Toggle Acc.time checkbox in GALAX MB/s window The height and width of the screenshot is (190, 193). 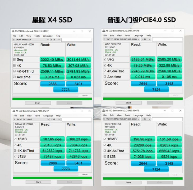pyautogui.click(x=14, y=77)
